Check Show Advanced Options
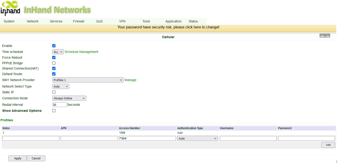 (54, 111)
